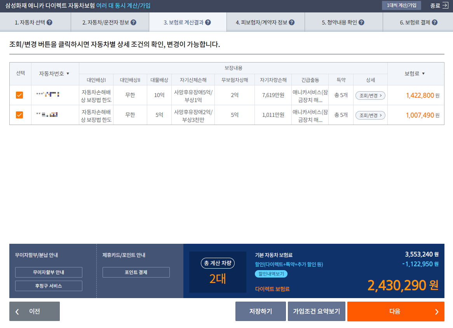Screen dimensions: 453x328
Task: Click the total 2,430,290 원 amount
Action: 403,285
